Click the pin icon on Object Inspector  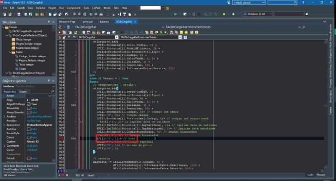point(49,81)
